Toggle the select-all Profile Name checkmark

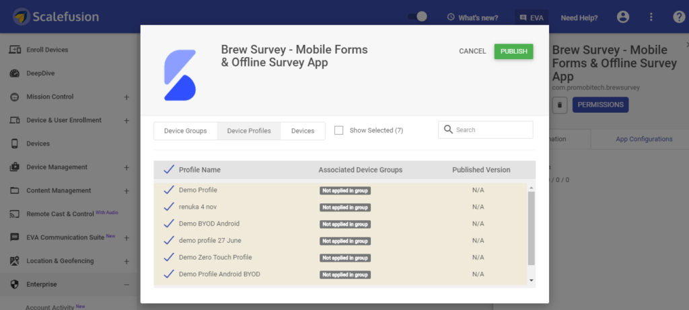click(169, 170)
